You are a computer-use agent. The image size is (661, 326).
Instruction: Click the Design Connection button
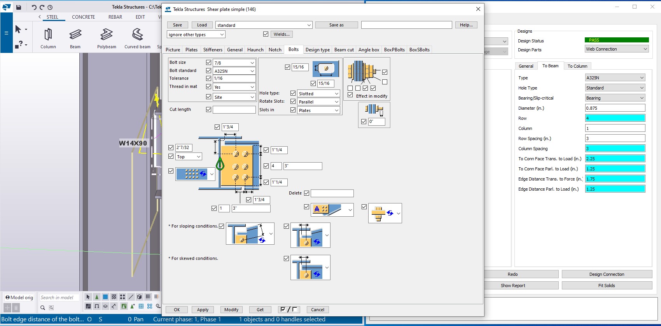(x=607, y=274)
